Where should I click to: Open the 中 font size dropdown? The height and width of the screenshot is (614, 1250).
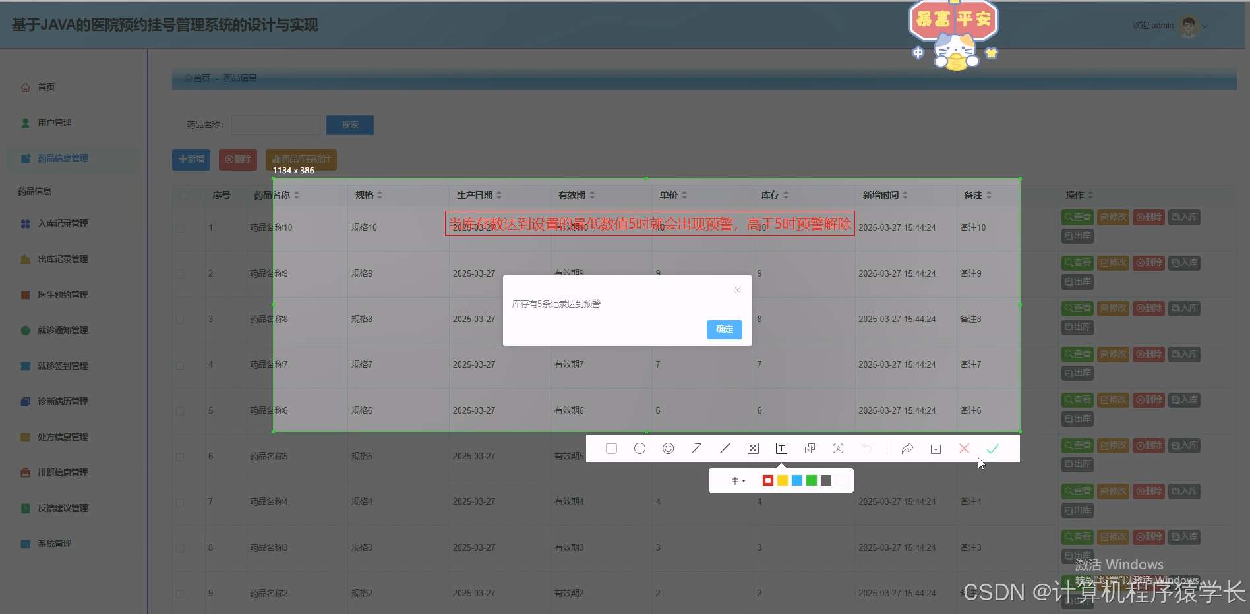(738, 481)
